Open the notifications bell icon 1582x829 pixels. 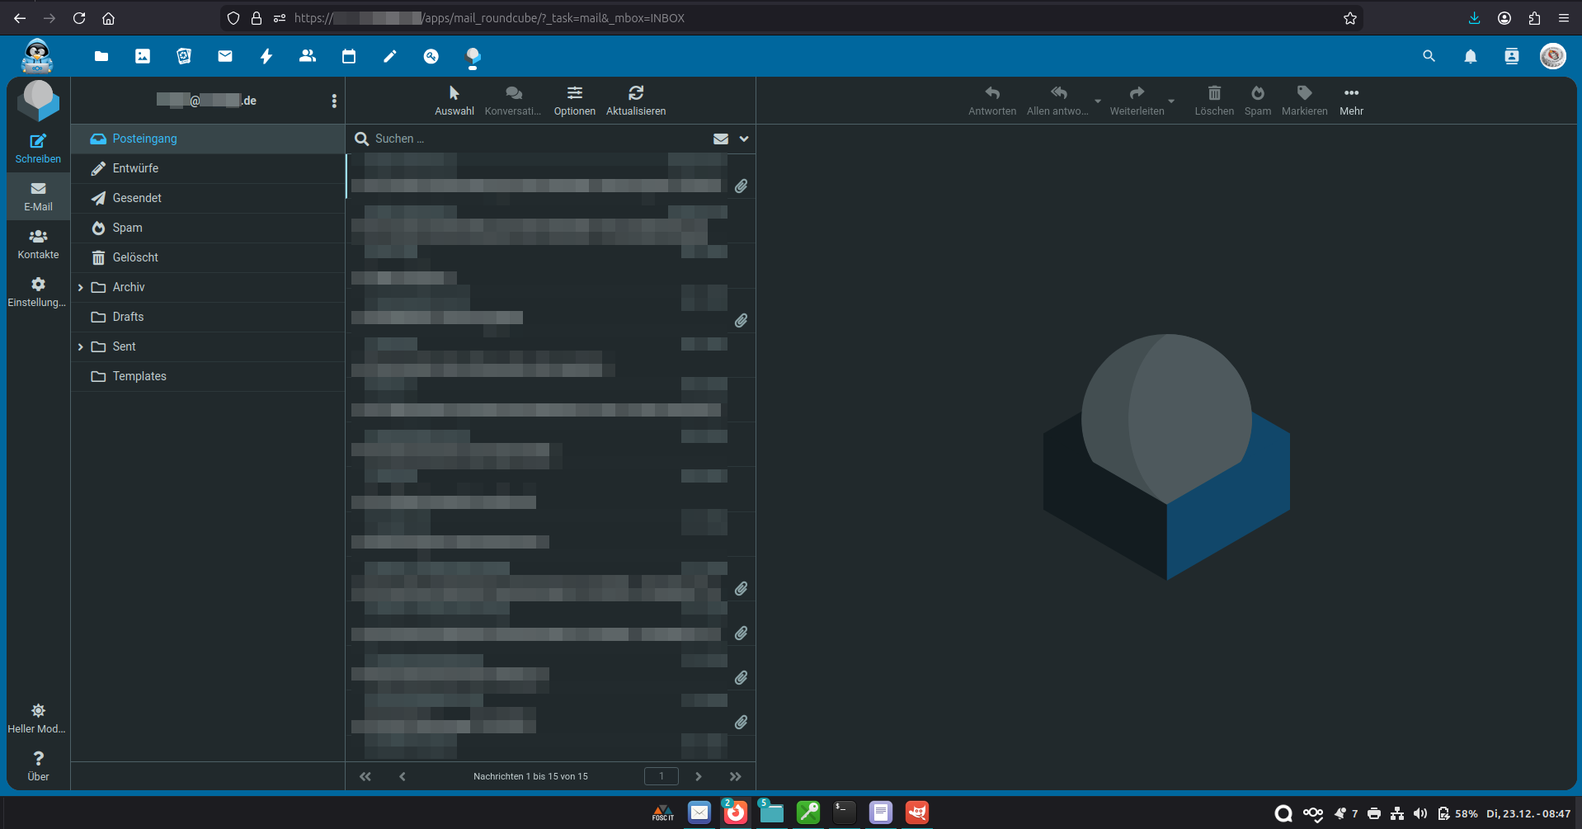1470,56
